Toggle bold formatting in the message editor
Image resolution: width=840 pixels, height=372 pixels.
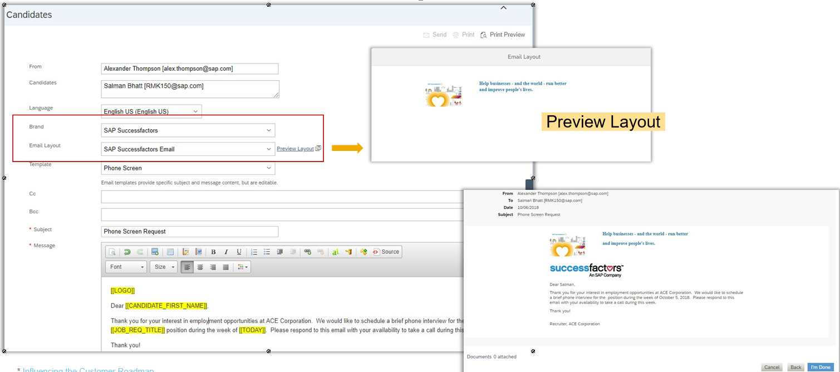coord(213,252)
